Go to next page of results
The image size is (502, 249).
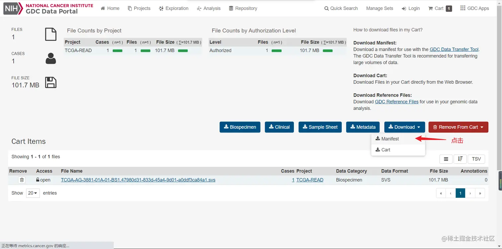pos(470,193)
